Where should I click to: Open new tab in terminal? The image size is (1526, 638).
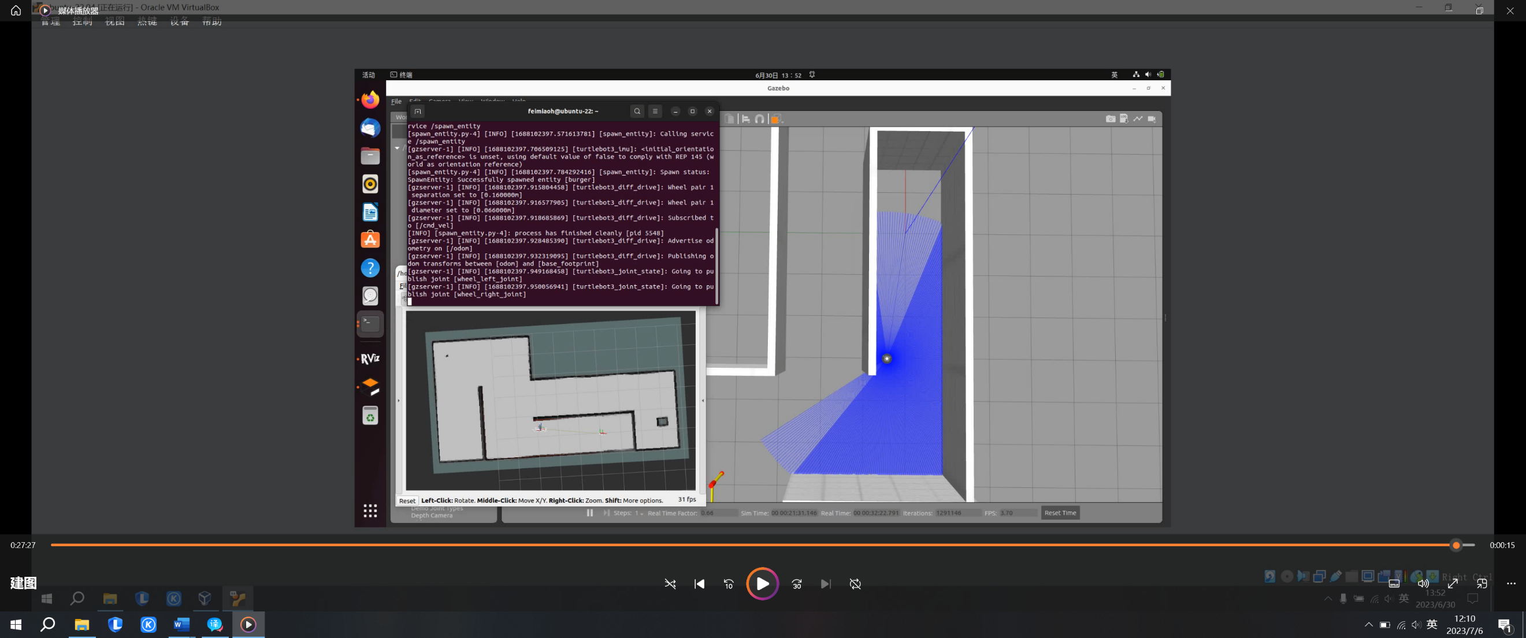418,111
